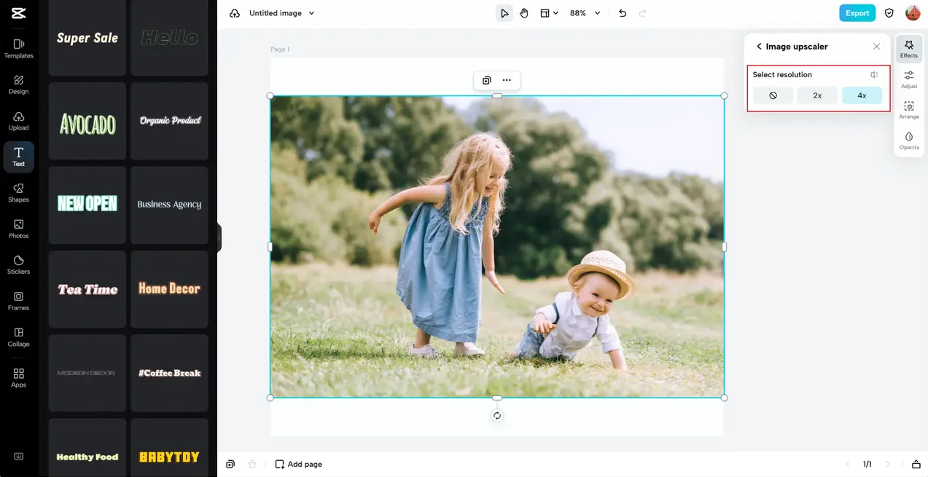This screenshot has height=477, width=928.
Task: Choose the Business Agency text style
Action: (169, 205)
